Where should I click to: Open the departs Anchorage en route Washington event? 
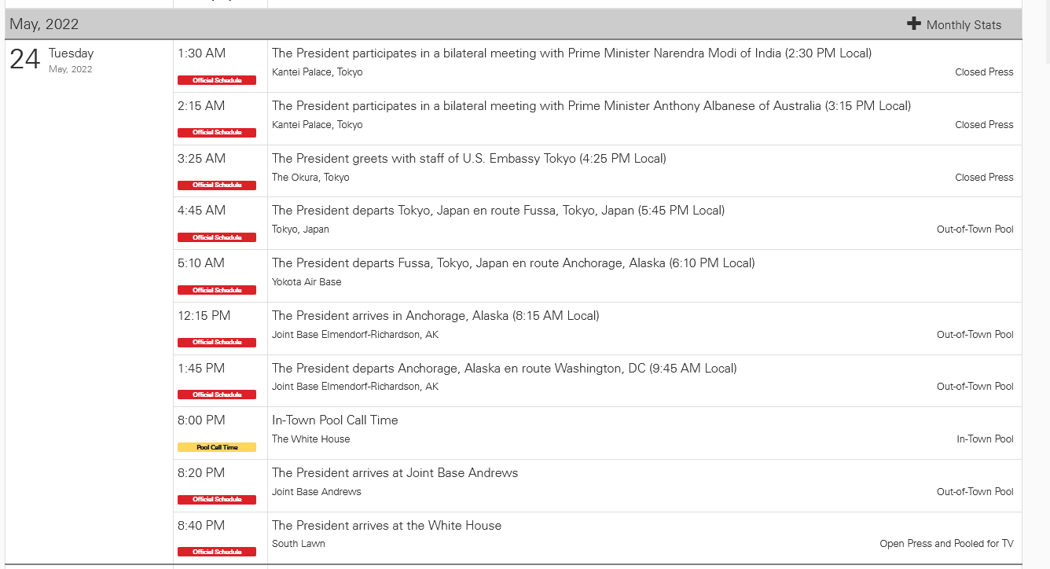coord(504,369)
